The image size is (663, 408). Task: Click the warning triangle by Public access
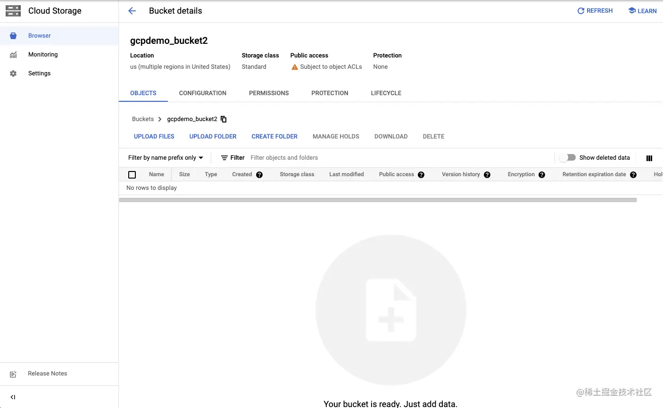pos(295,67)
